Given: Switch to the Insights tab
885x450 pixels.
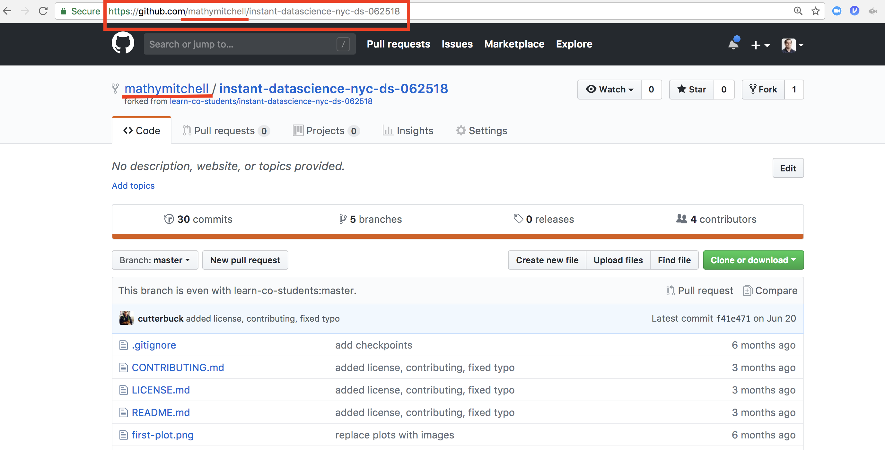Looking at the screenshot, I should click(408, 131).
